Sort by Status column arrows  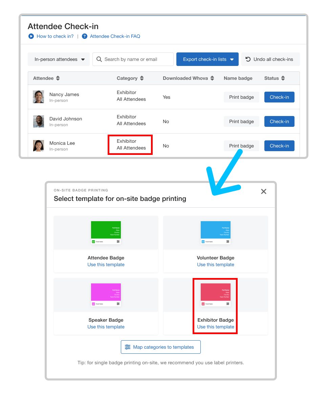click(283, 78)
